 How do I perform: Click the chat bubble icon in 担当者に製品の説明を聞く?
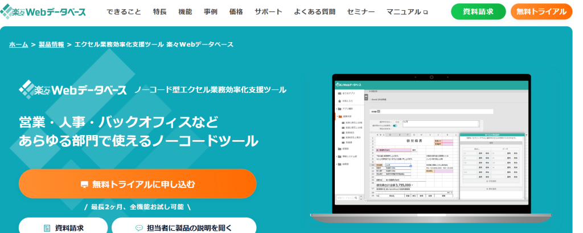tap(139, 228)
